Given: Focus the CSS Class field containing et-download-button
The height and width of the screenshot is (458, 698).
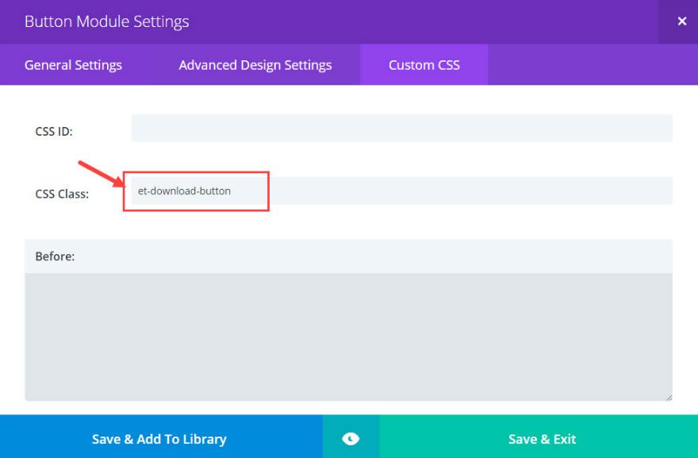Looking at the screenshot, I should coord(401,191).
